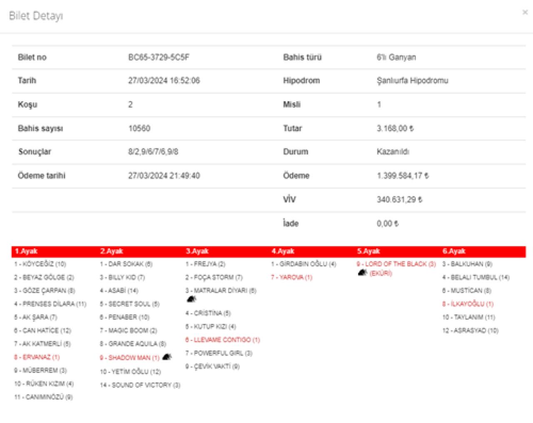Select the 4.Ayak column header
533x423 pixels.
pos(283,251)
